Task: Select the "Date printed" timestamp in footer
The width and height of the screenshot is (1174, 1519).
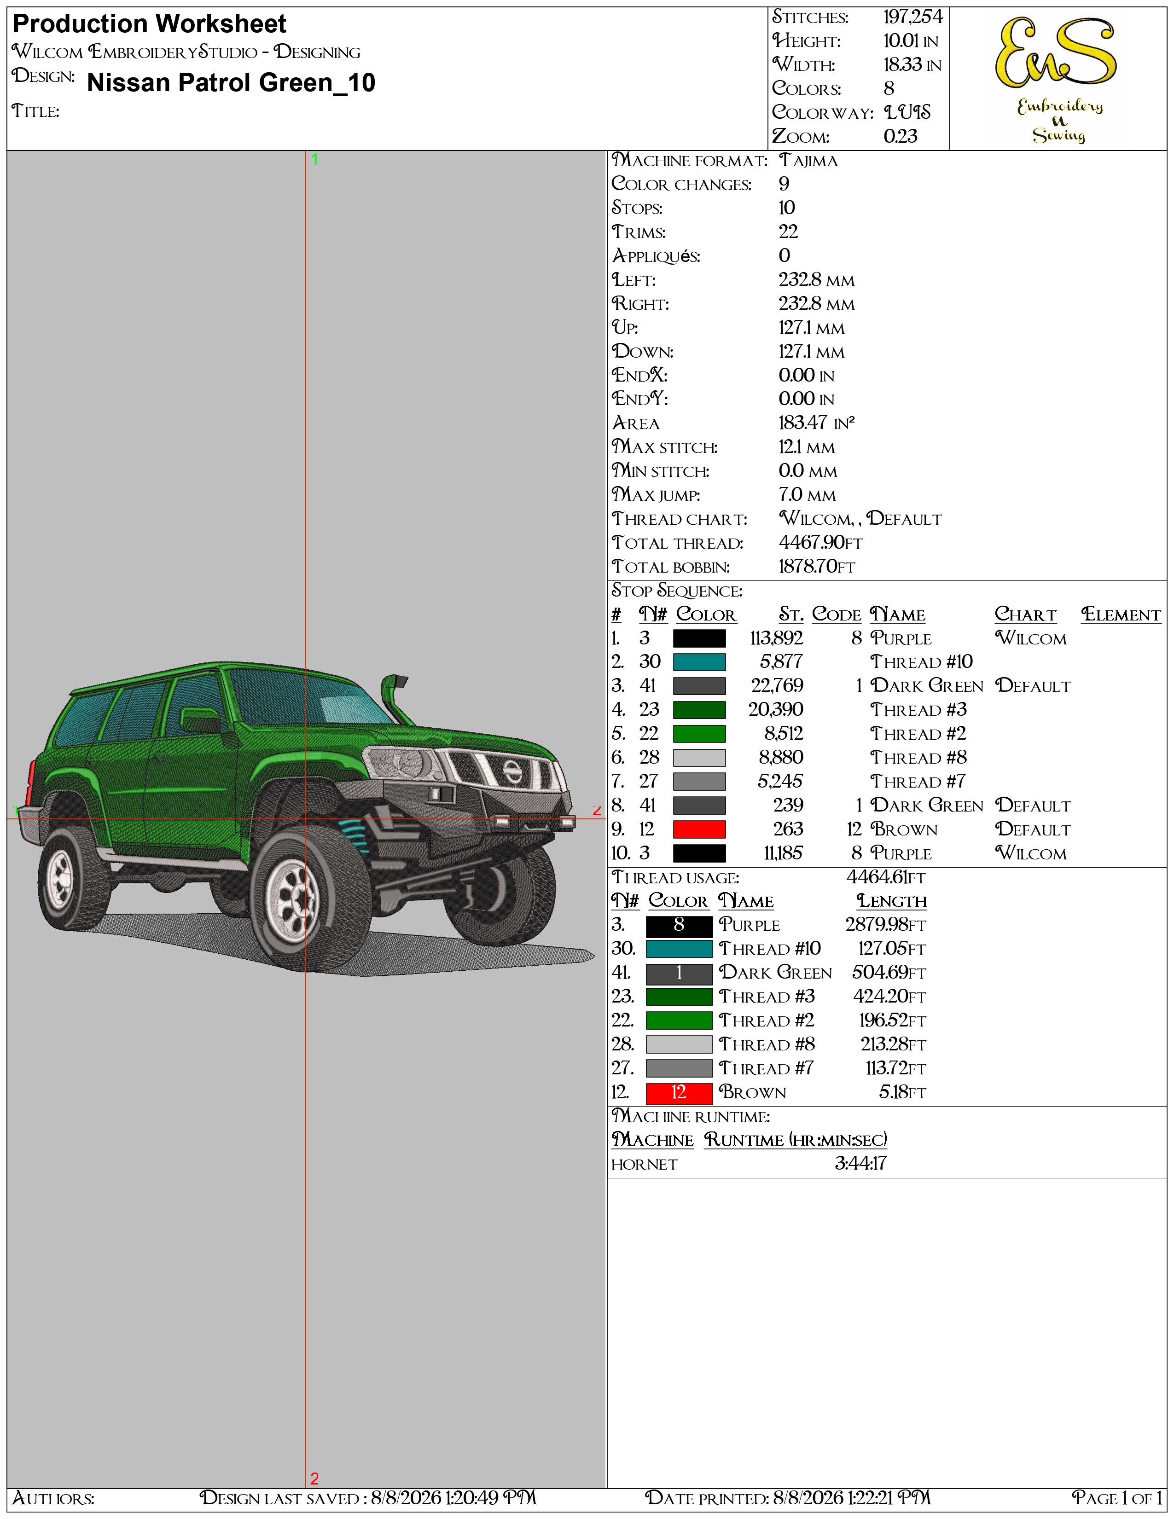Action: 788,1497
